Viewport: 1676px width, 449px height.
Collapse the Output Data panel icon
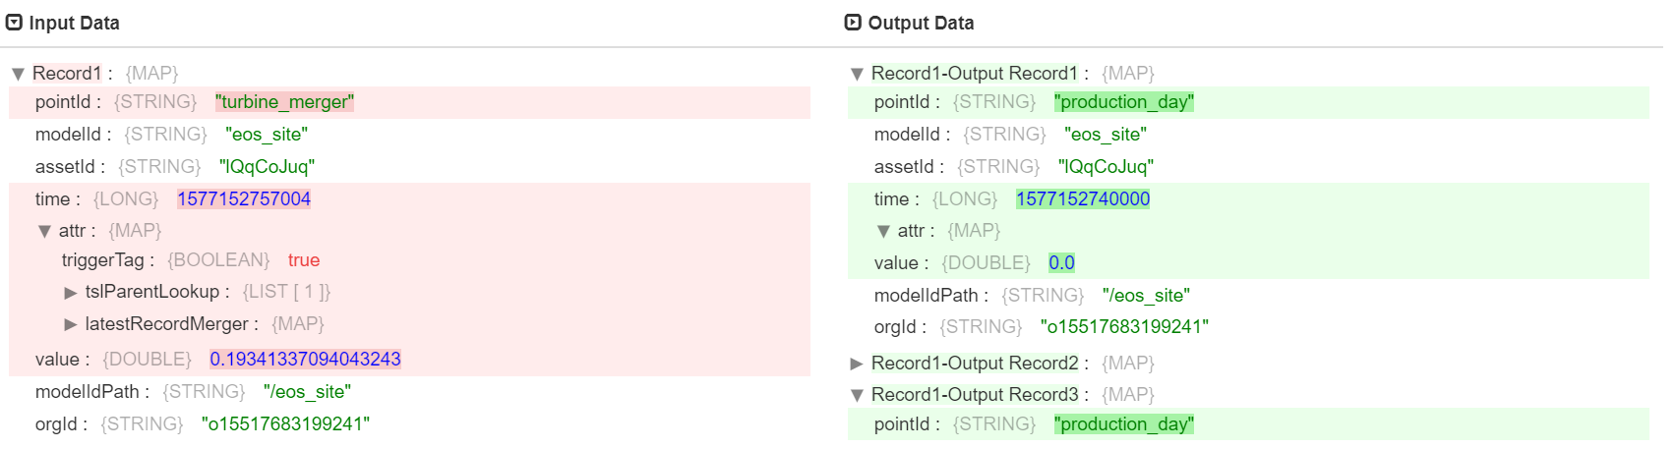pos(853,23)
